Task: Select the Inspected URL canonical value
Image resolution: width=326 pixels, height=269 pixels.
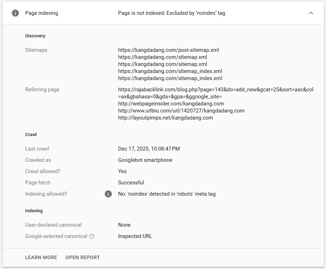Action: click(x=135, y=236)
